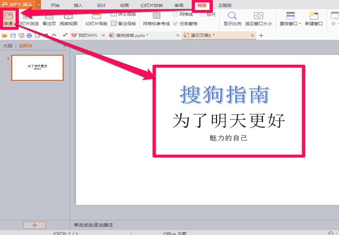Open the 幻灯片放映 ribbon tab
The image size is (339, 235).
pyautogui.click(x=152, y=5)
